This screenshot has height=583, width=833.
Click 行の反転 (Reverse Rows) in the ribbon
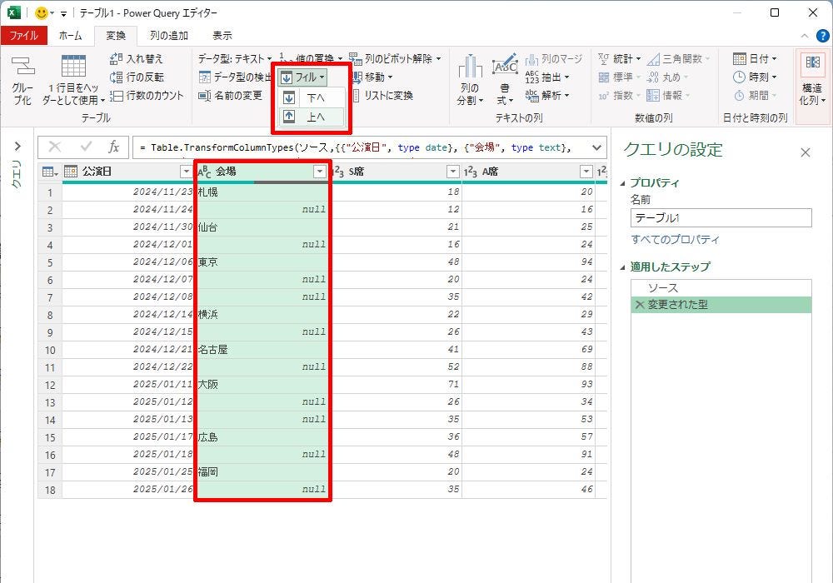(x=137, y=77)
